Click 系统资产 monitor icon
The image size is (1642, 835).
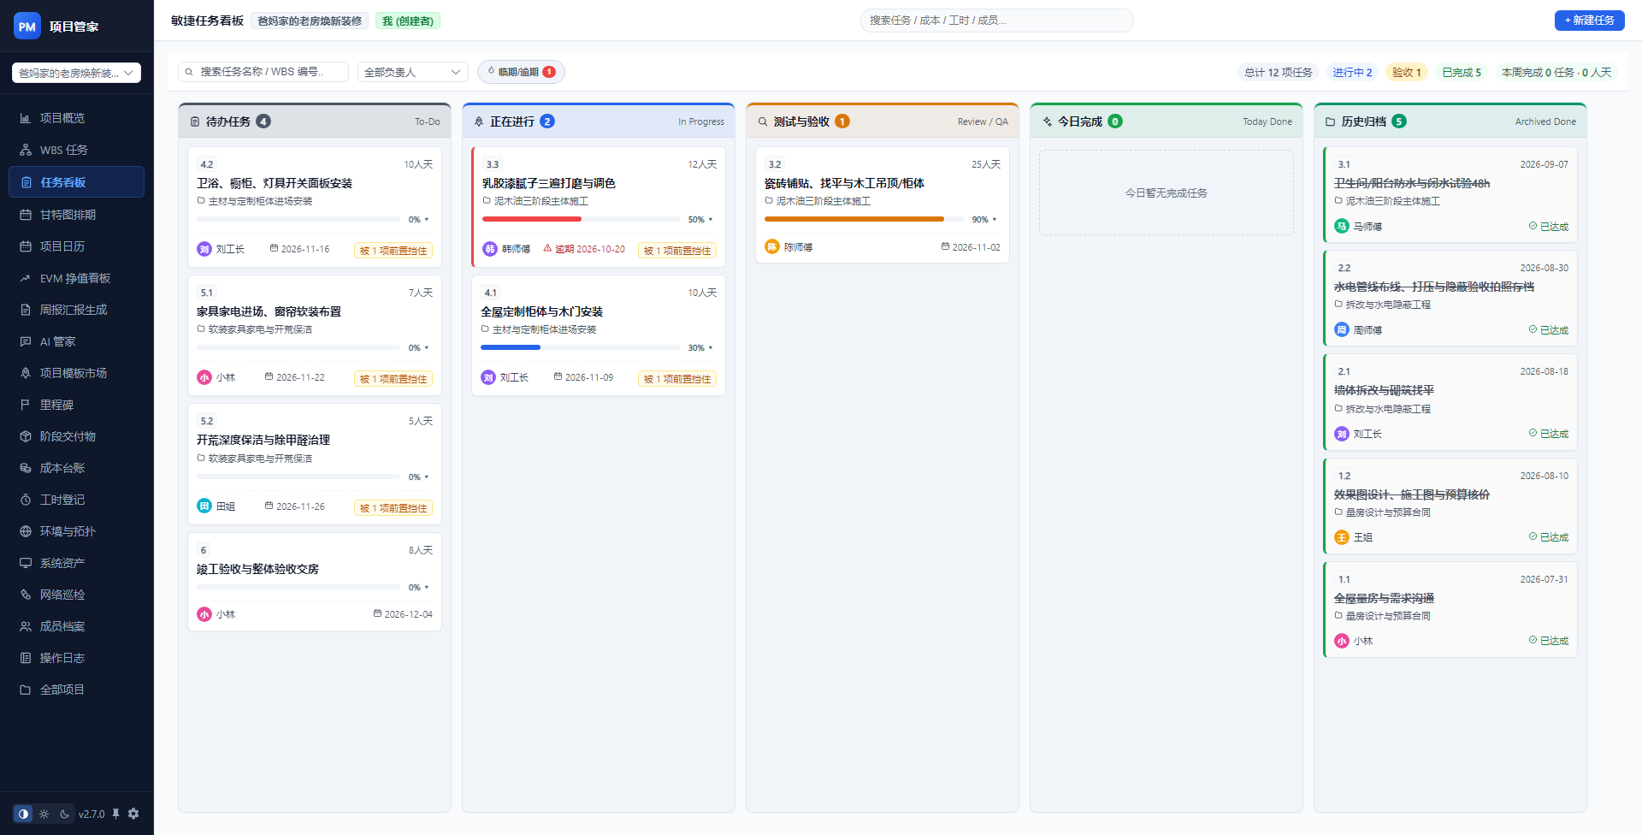tap(26, 563)
